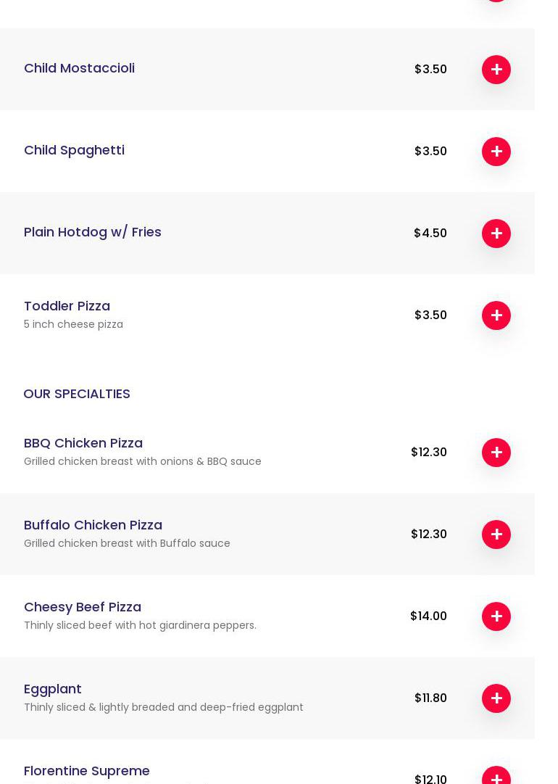This screenshot has width=558, height=784.
Task: Open Plain Hotdog w/ Fries item details
Action: pos(92,232)
